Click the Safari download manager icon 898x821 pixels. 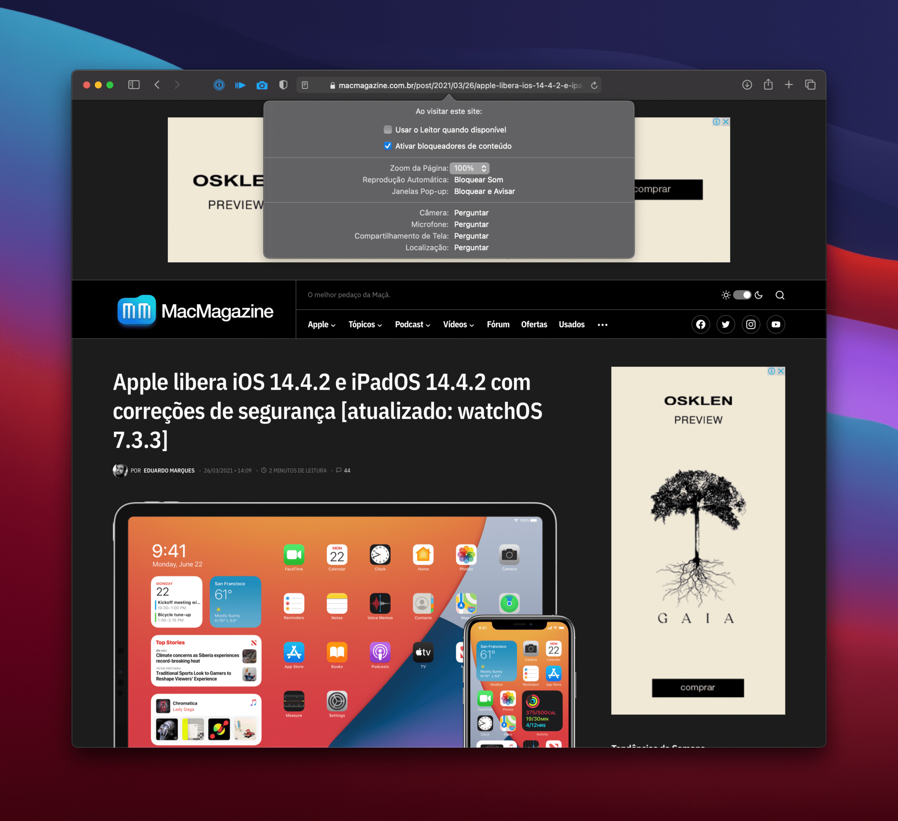pyautogui.click(x=749, y=84)
